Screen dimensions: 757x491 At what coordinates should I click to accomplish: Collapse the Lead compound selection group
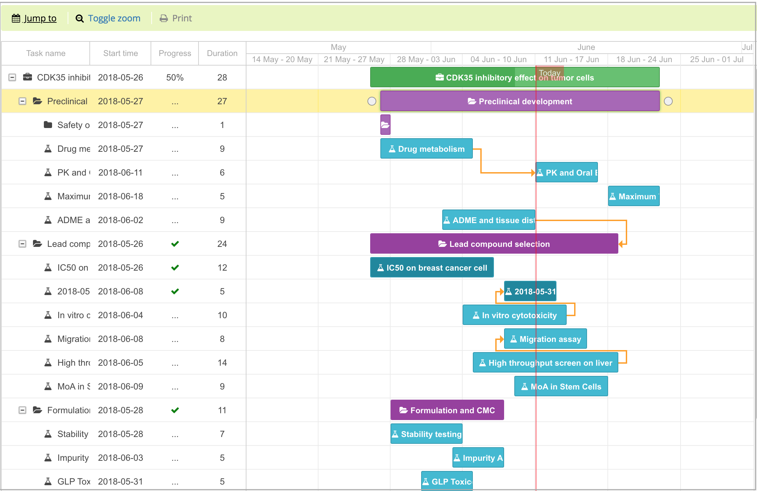(22, 244)
